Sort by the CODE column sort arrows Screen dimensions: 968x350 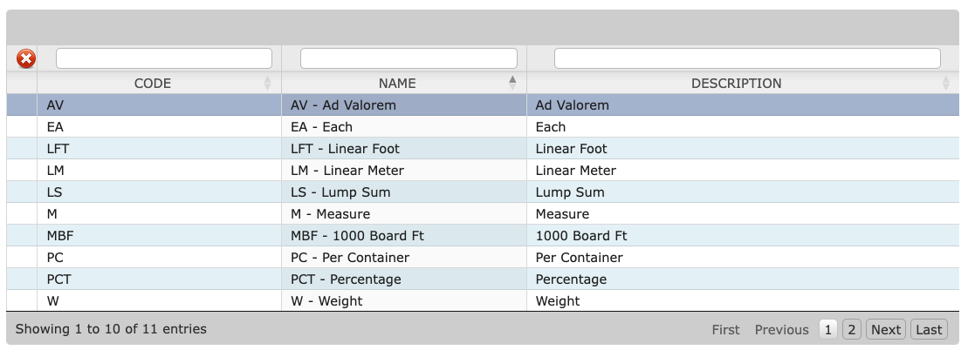[x=267, y=84]
